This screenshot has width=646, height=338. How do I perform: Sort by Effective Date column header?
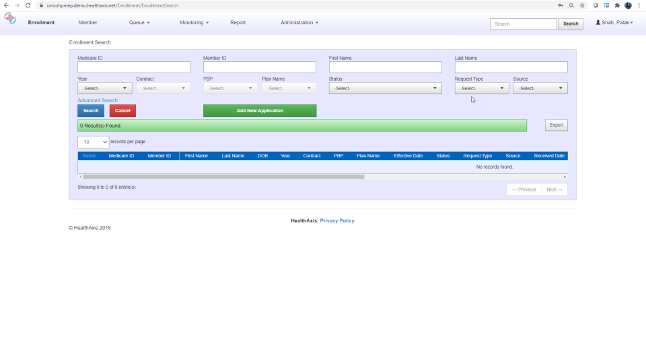pos(408,156)
